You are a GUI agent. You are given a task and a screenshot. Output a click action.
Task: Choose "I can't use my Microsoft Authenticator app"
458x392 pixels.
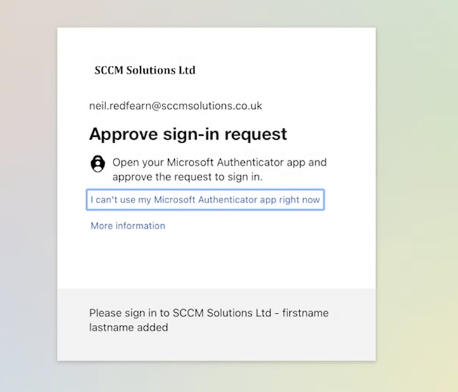(205, 200)
